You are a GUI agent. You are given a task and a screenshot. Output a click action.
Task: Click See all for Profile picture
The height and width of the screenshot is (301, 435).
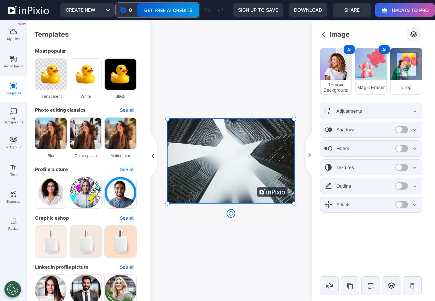(x=127, y=169)
